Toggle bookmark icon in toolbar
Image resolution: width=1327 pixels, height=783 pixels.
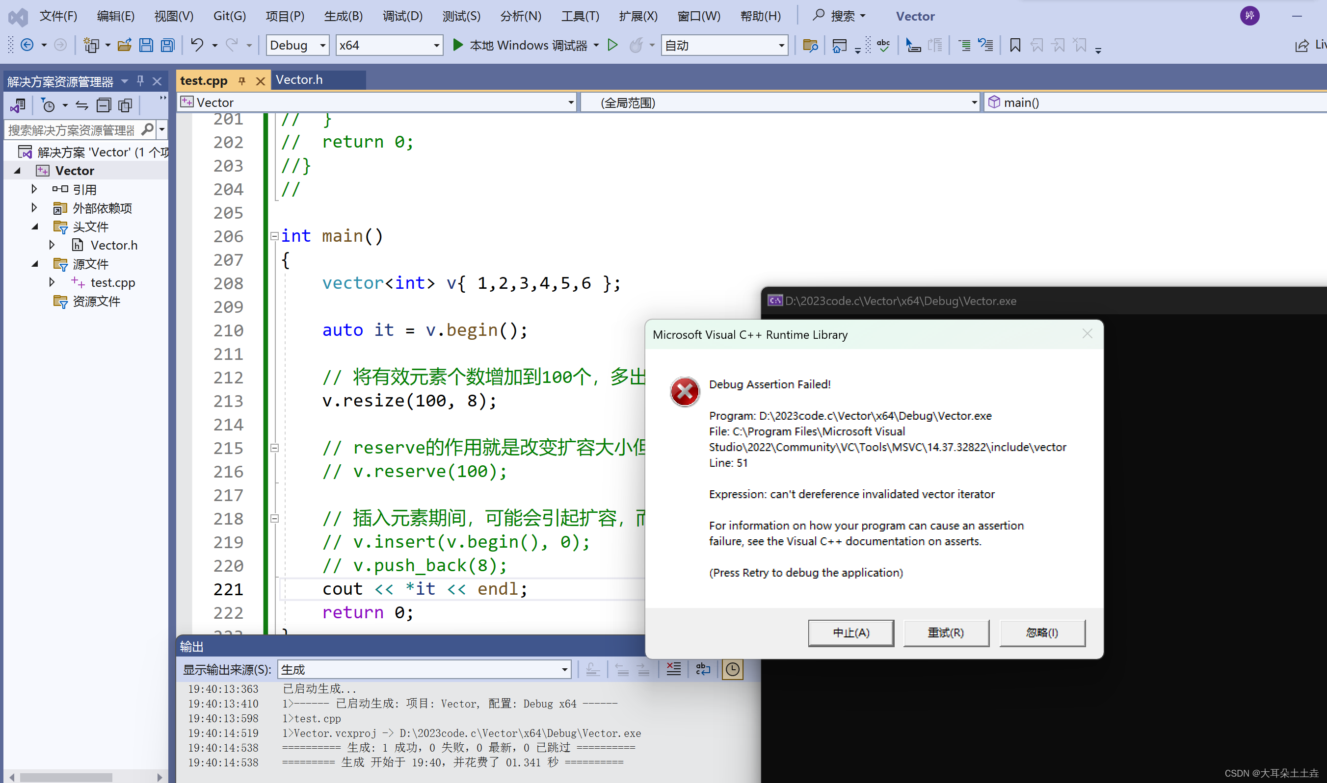point(1014,46)
